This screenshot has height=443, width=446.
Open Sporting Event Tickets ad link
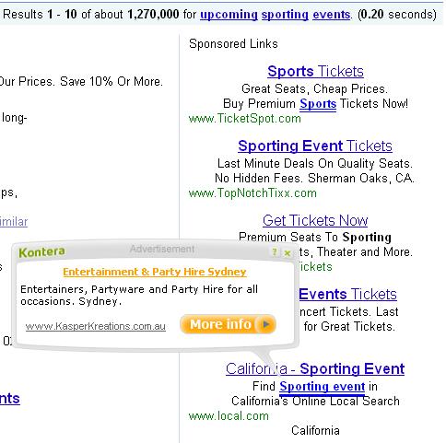[x=315, y=146]
